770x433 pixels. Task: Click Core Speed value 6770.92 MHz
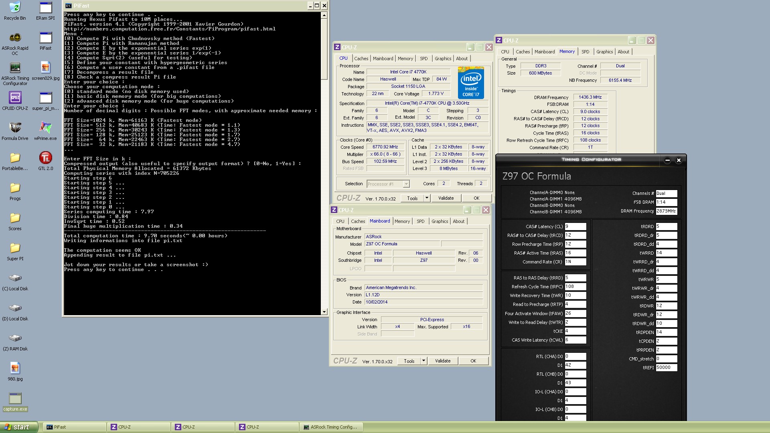385,147
